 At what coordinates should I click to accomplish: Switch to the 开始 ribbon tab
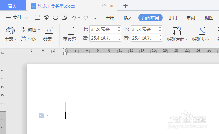[x=110, y=18]
